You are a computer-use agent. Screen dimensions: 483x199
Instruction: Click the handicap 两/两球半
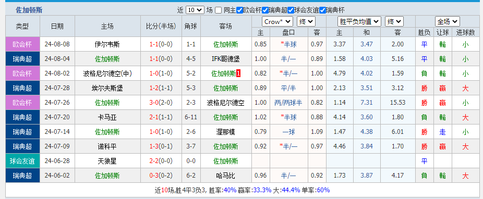(288, 103)
